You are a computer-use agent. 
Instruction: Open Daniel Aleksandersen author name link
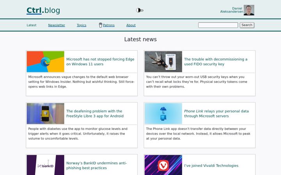tap(231, 10)
